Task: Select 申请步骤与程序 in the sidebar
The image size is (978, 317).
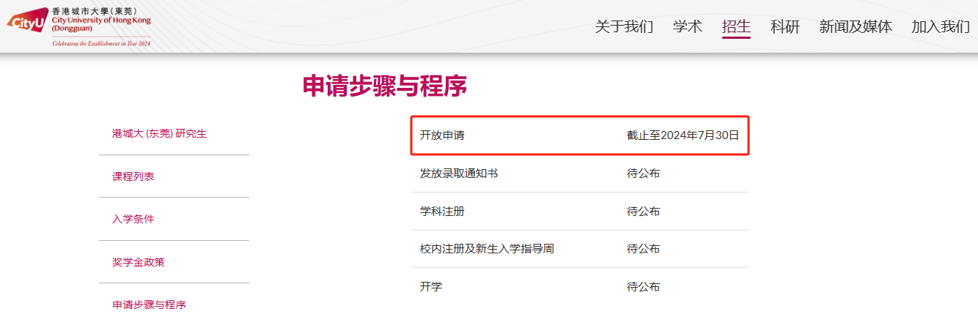Action: (149, 305)
